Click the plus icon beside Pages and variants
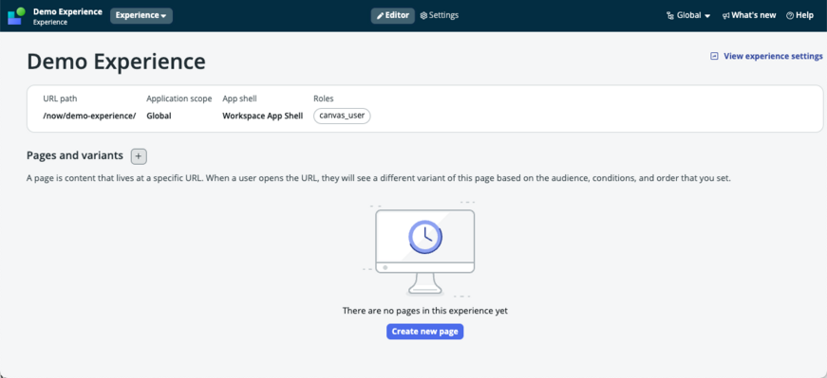The height and width of the screenshot is (378, 827). tap(139, 156)
